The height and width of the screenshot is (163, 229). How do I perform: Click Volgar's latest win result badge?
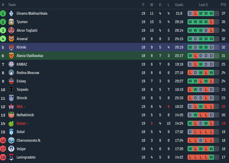[x=211, y=149]
